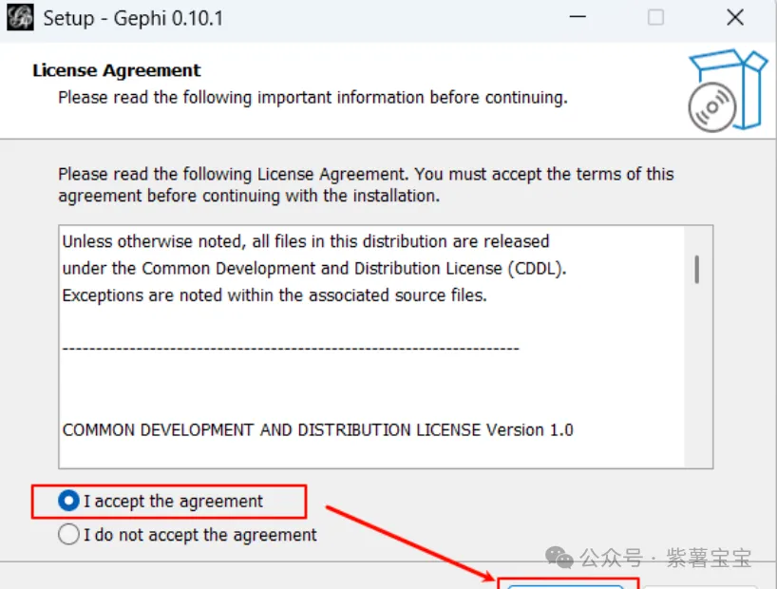Click the scrollbar track below the thumb

coord(697,380)
